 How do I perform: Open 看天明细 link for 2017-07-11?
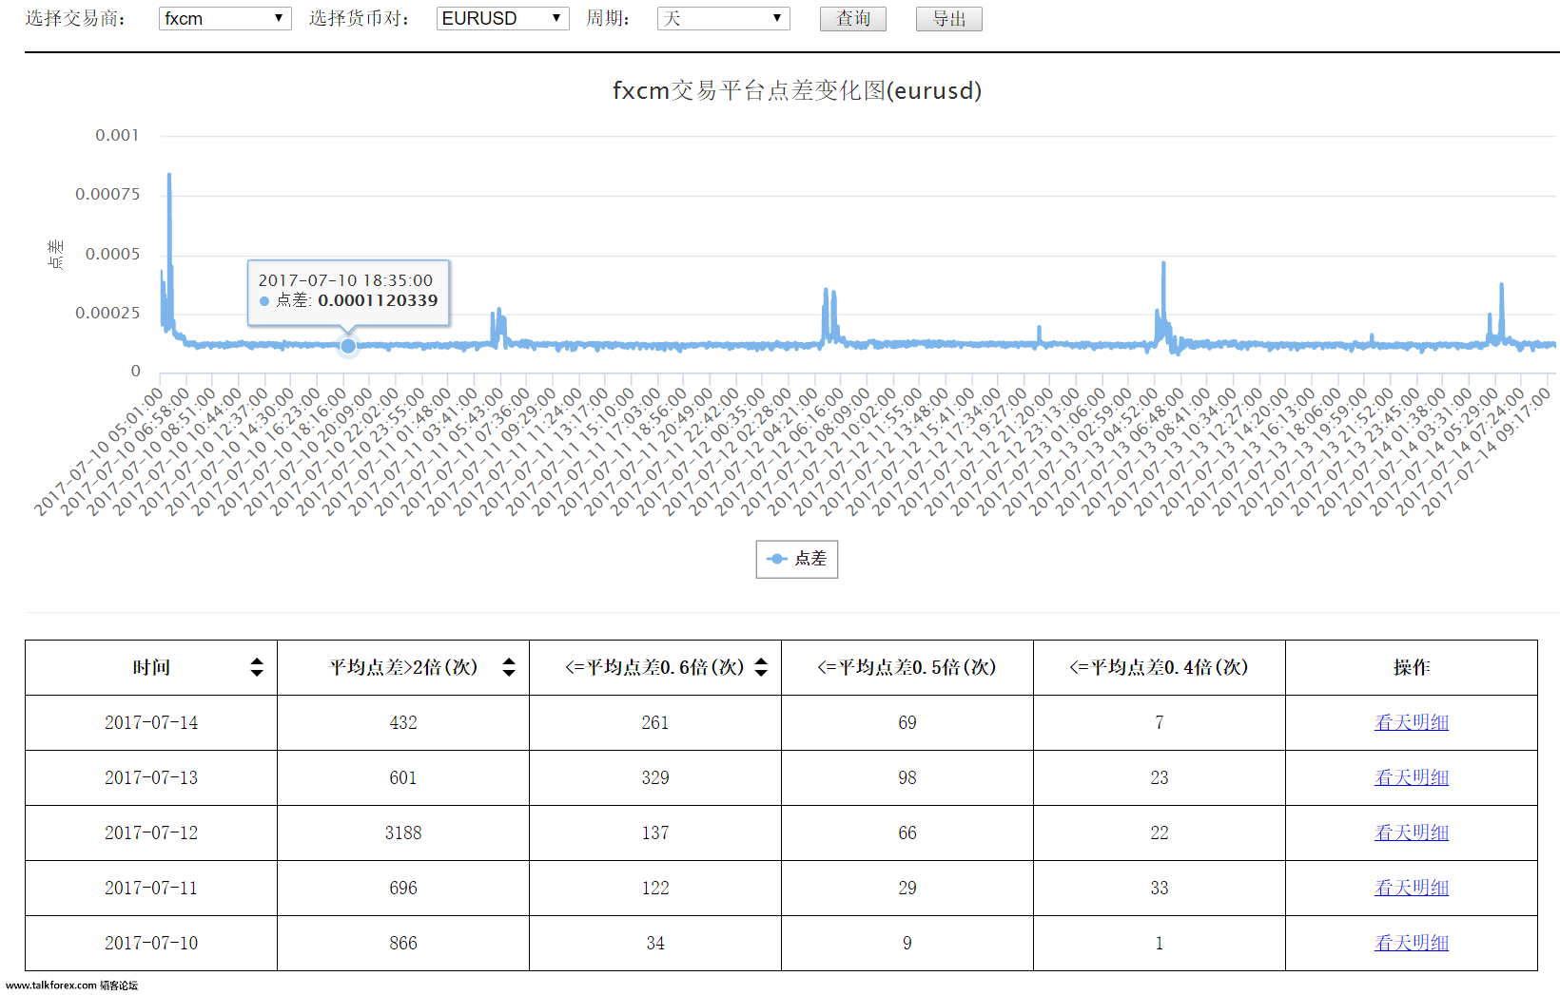click(1412, 888)
